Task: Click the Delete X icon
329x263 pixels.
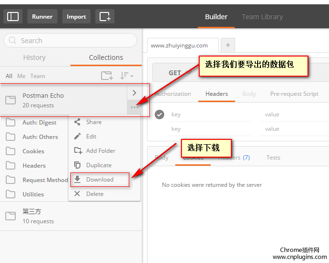Action: (77, 194)
